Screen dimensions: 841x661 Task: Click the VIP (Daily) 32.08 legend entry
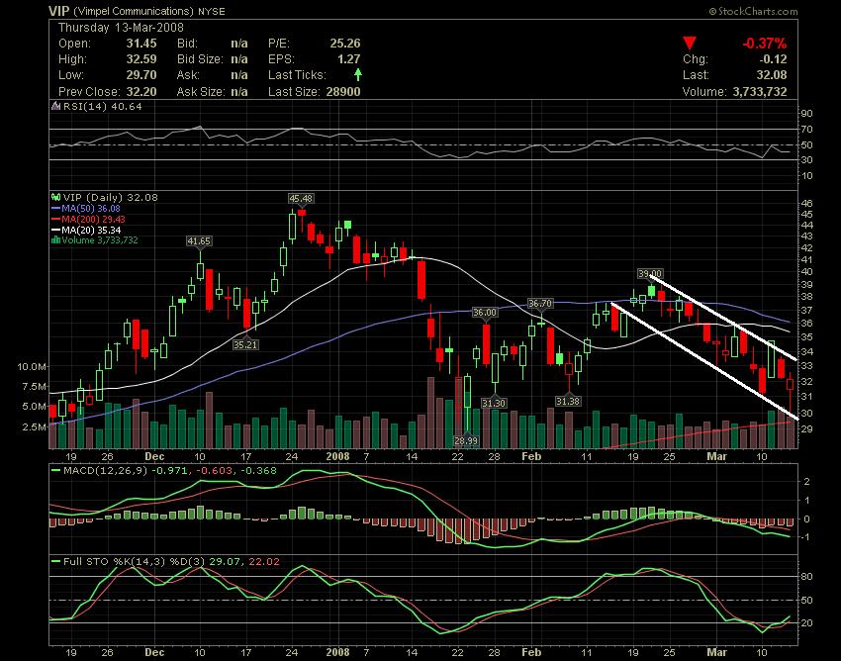click(x=111, y=198)
